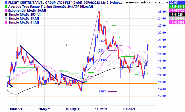Image resolution: width=185 pixels, height=112 pixels.
Task: Click the 21May21 date axis label
Action: coord(44,109)
